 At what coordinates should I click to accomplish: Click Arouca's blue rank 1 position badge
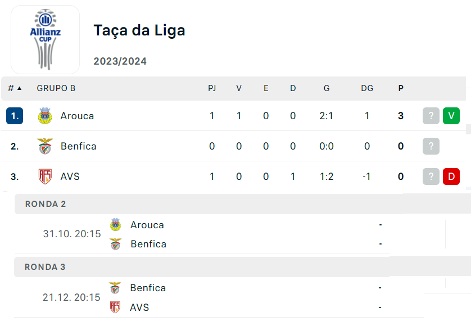[x=15, y=116]
